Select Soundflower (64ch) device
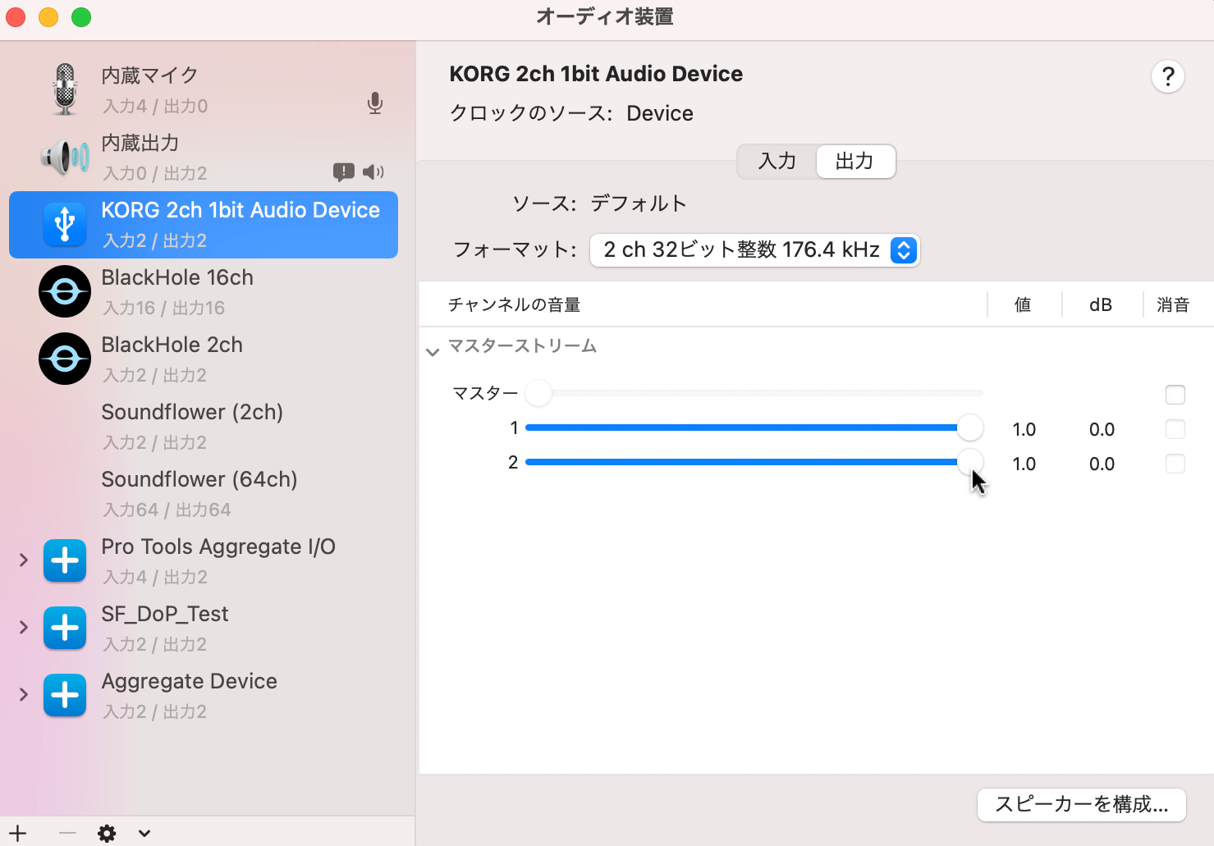This screenshot has height=846, width=1214. coord(204,493)
